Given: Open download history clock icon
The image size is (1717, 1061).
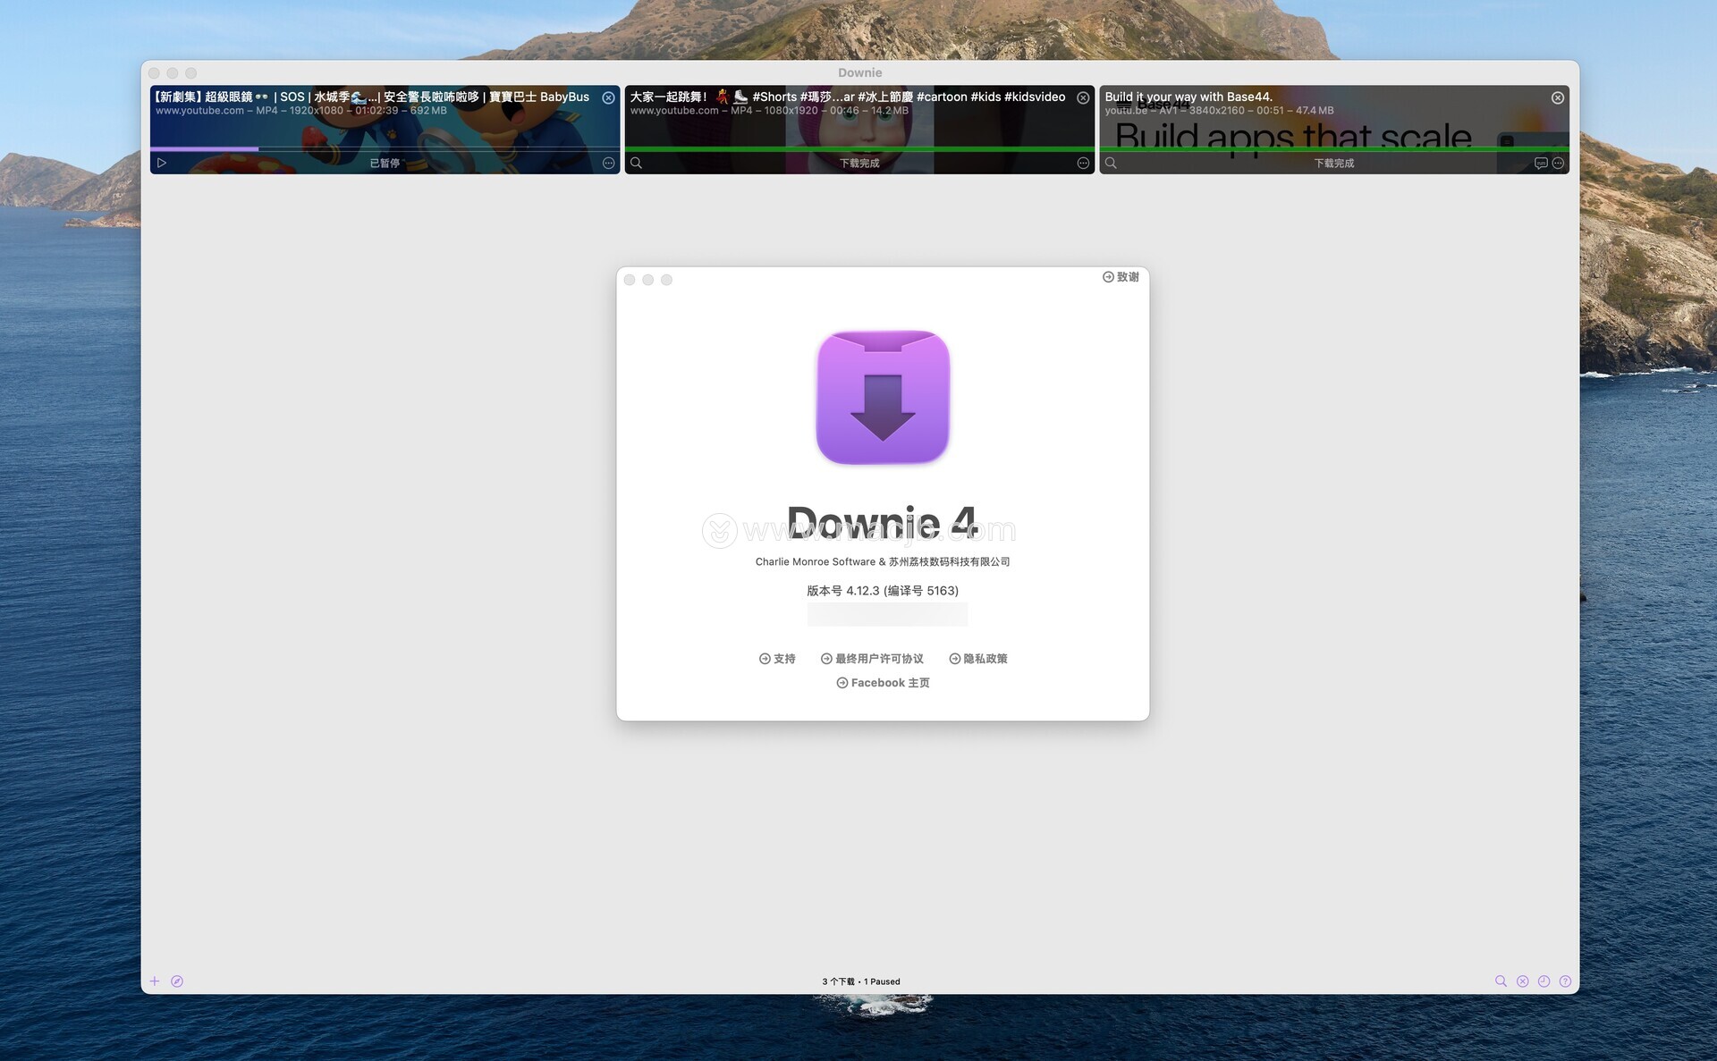Looking at the screenshot, I should click(x=1544, y=981).
